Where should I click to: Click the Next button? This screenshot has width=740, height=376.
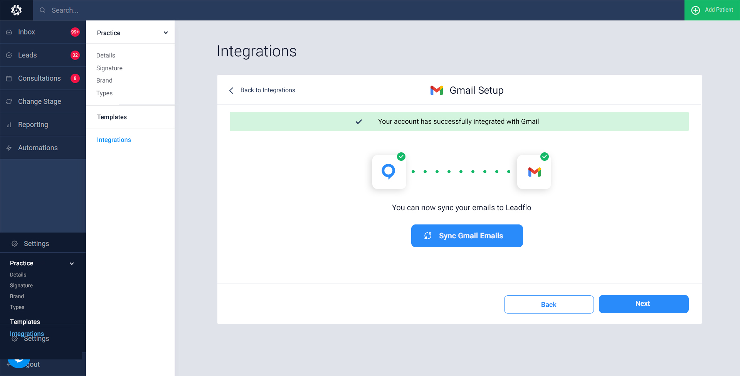644,304
